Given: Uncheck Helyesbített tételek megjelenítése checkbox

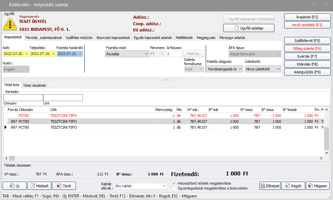Looking at the screenshot, I should click(174, 183).
